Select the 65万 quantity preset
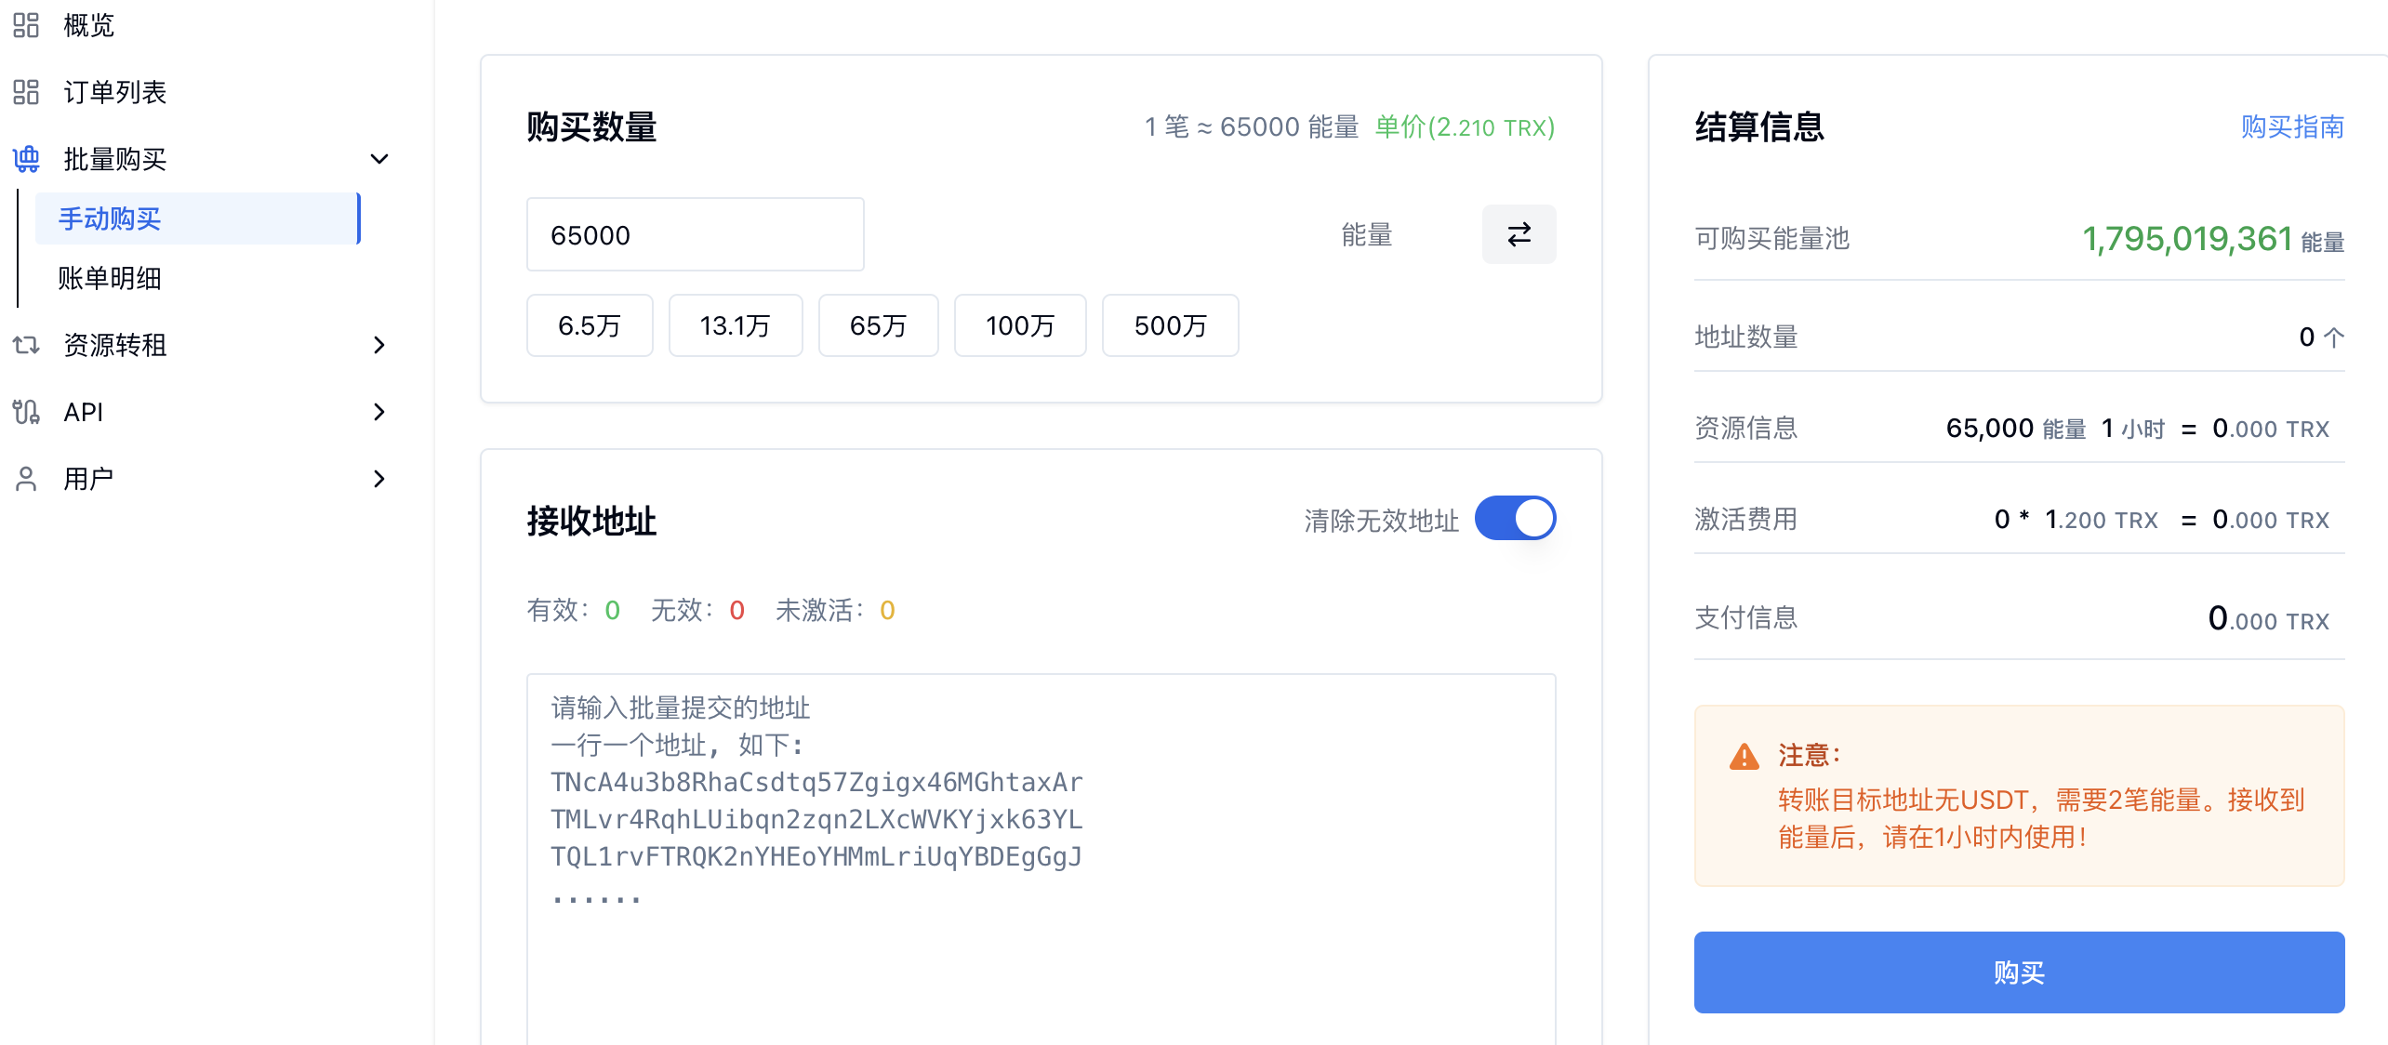 point(879,325)
